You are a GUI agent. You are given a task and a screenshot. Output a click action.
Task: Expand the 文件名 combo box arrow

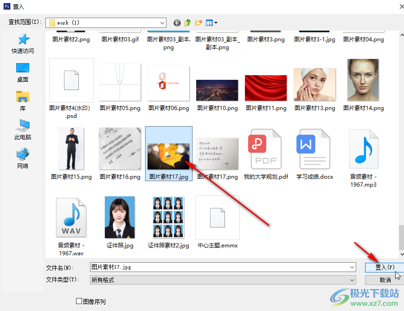[x=352, y=267]
